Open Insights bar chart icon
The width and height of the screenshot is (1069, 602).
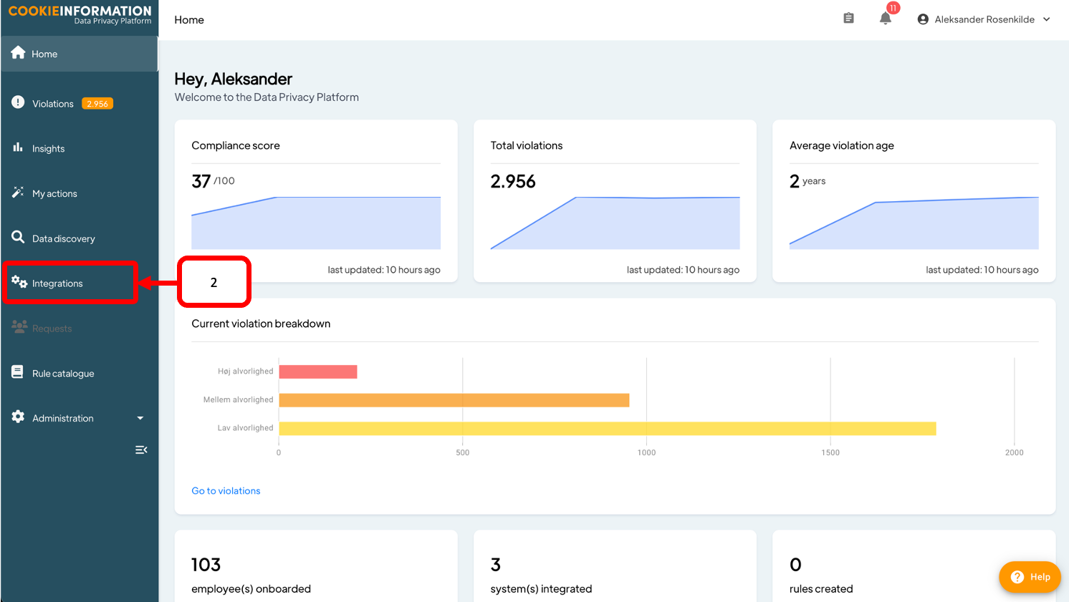tap(19, 147)
